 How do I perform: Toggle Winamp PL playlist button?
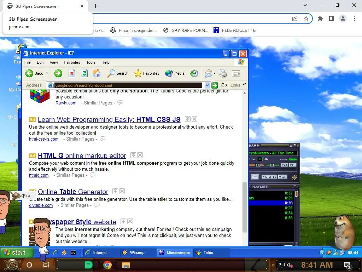tap(292, 165)
